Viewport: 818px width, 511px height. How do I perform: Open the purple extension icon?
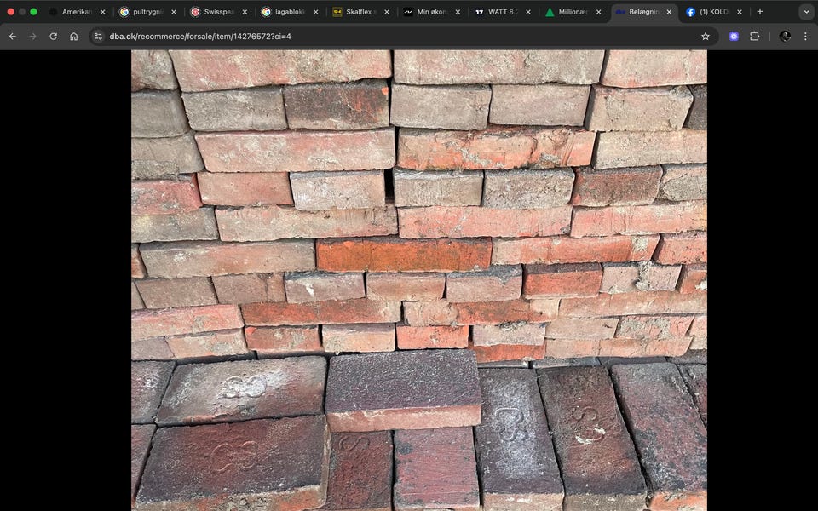(734, 37)
